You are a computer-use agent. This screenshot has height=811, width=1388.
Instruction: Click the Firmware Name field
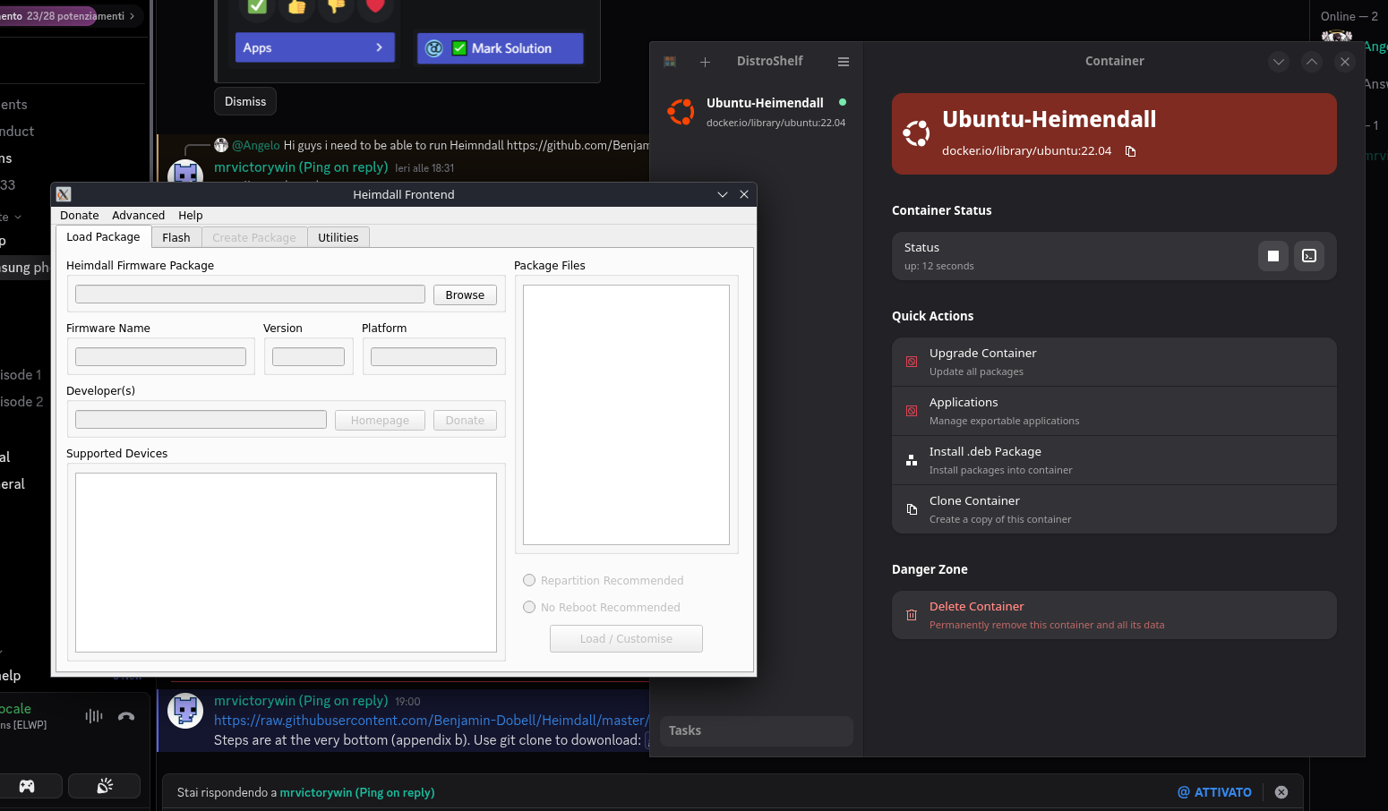point(160,357)
